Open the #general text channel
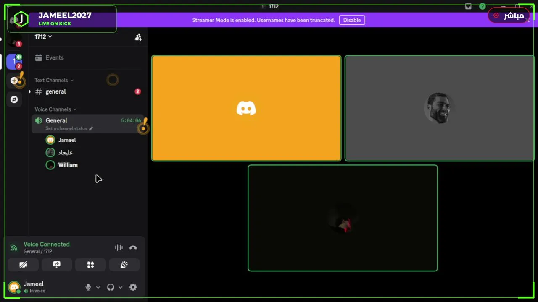The width and height of the screenshot is (538, 302). [87, 91]
